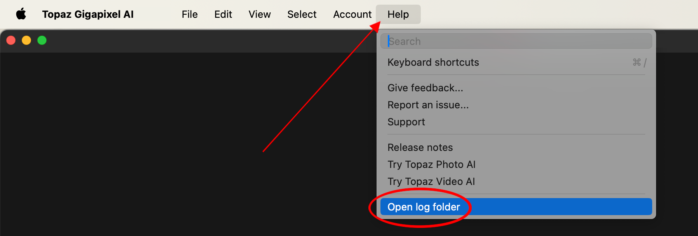Open the View menu
Viewport: 698px width, 236px height.
(x=259, y=14)
